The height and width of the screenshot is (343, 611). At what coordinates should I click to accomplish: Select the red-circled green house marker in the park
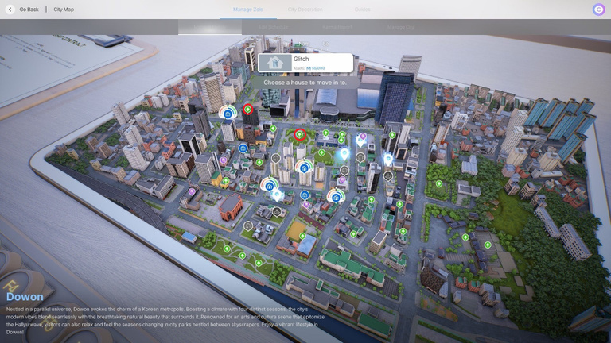pyautogui.click(x=300, y=134)
